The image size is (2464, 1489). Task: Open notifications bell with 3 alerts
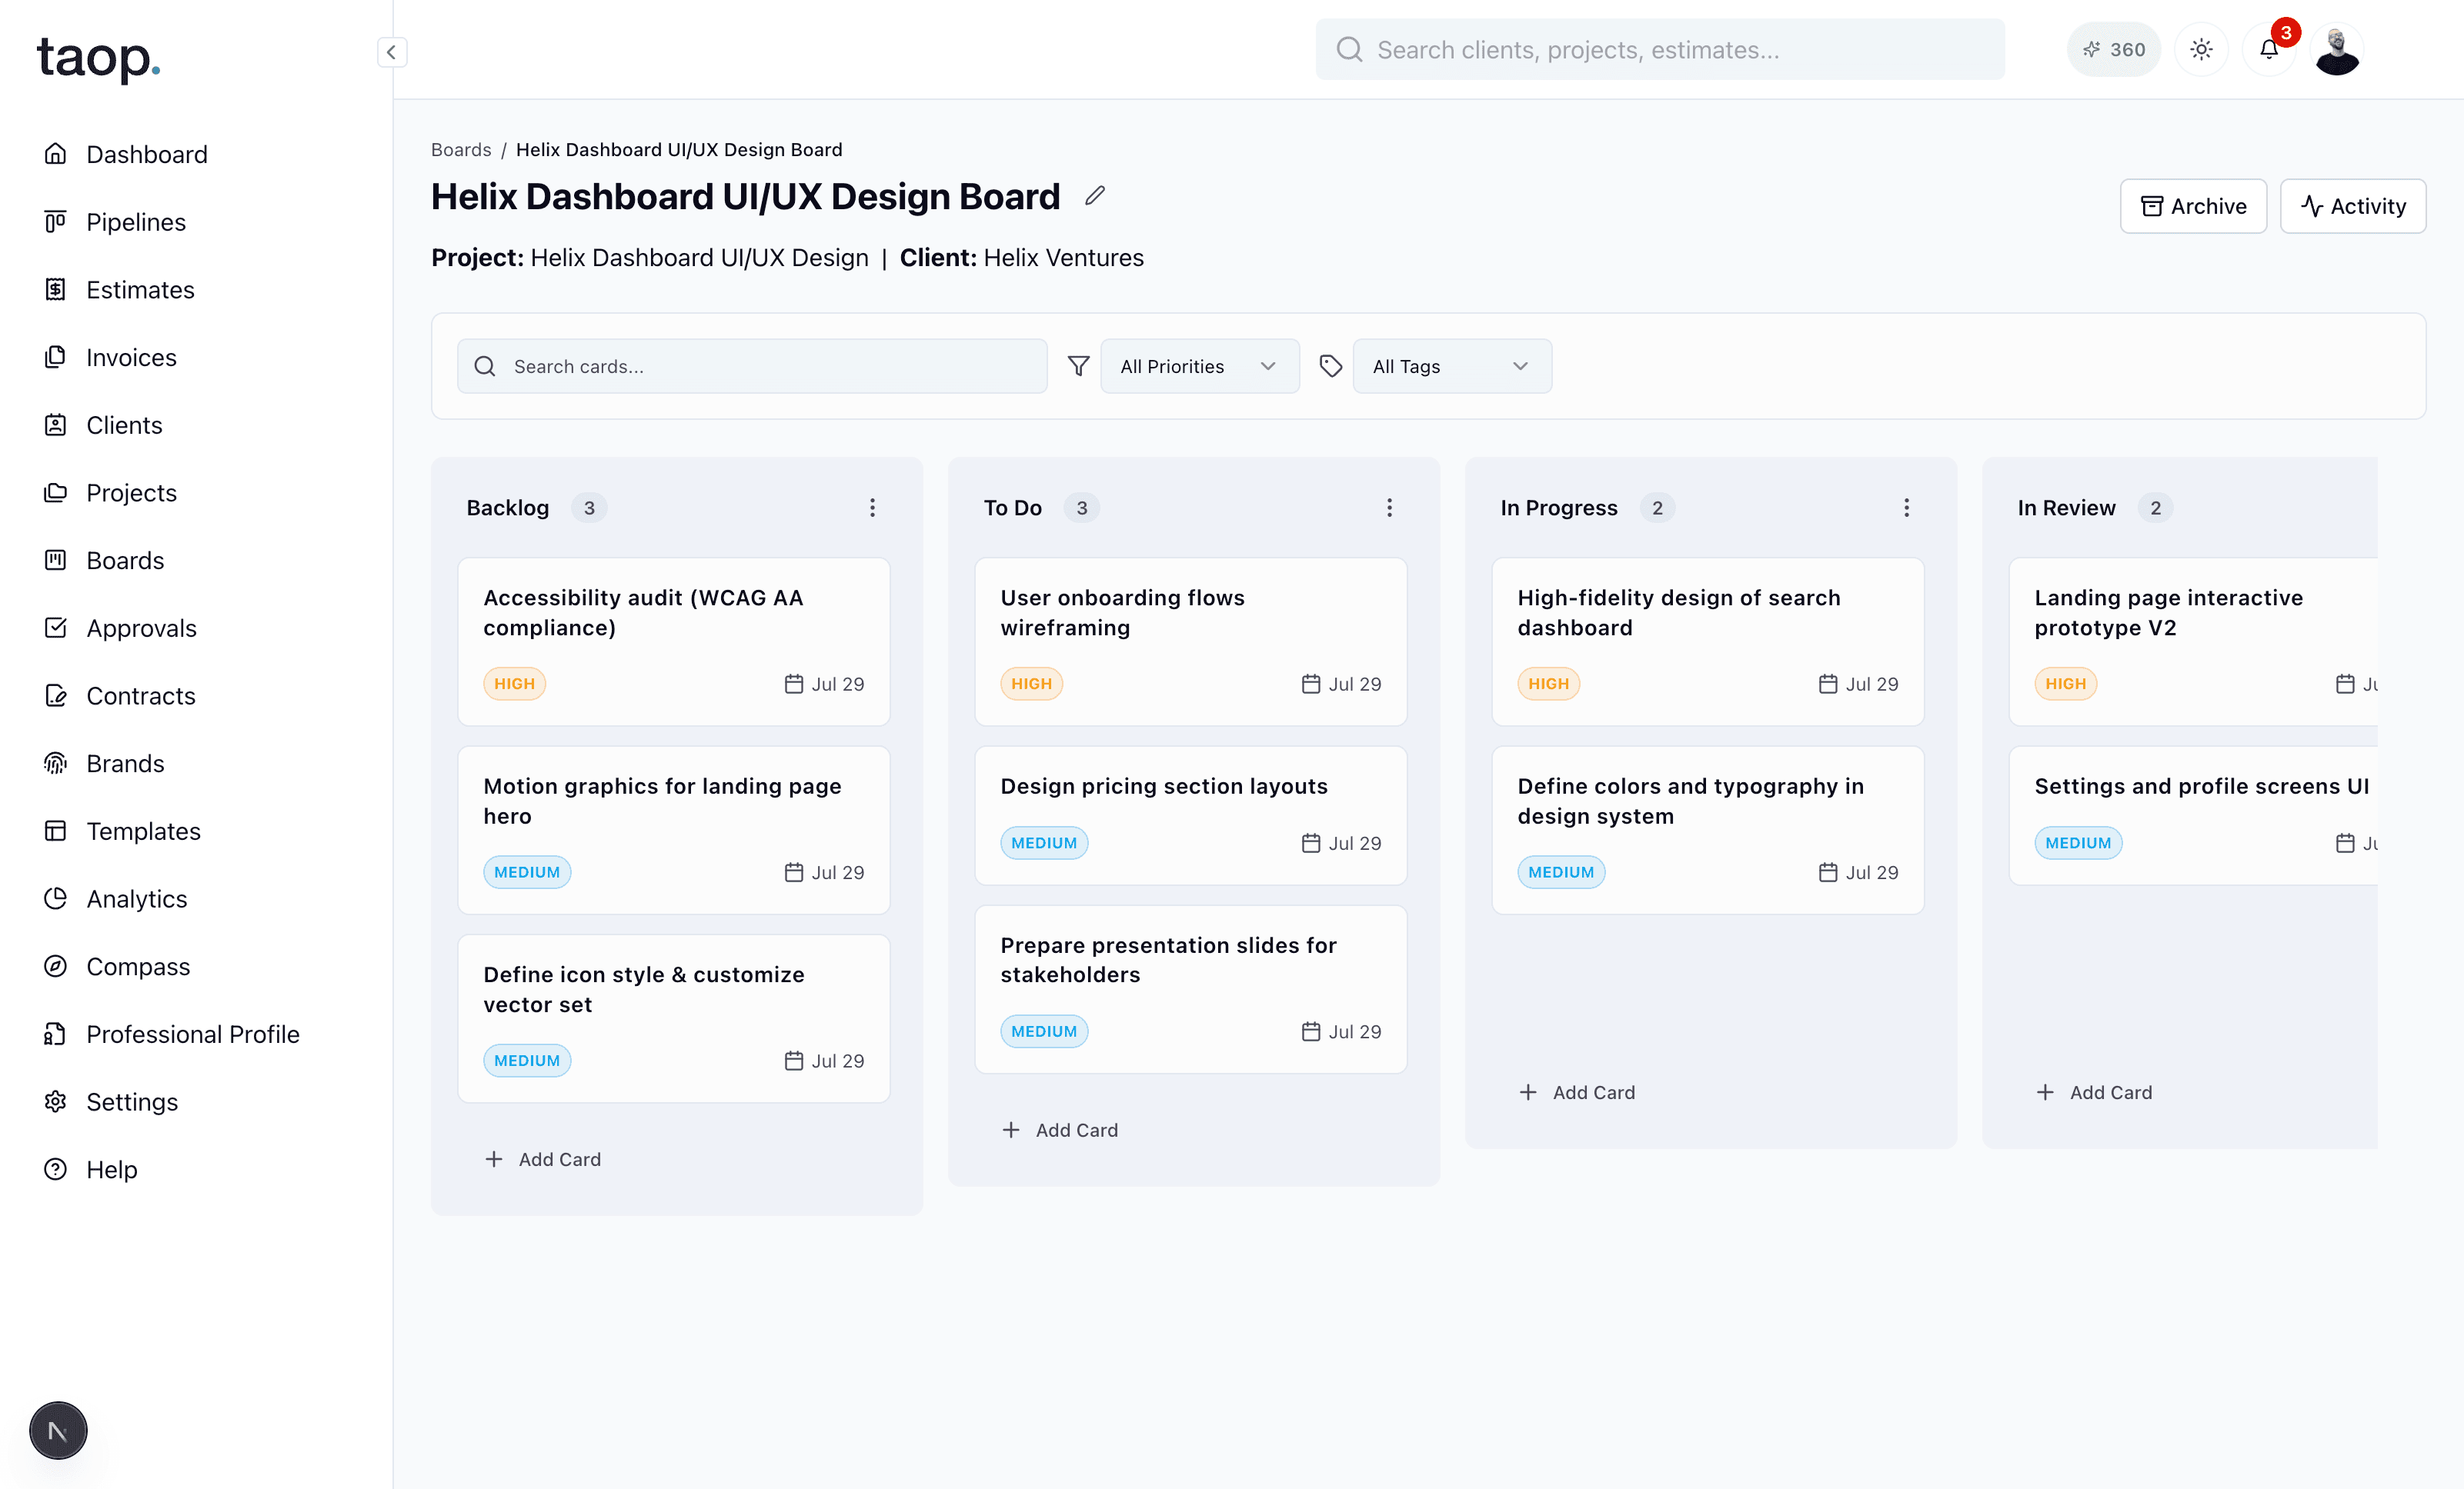coord(2269,50)
